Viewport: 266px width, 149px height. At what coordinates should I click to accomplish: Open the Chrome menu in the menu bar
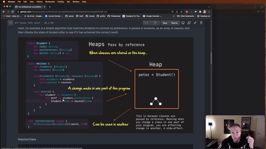11,2
